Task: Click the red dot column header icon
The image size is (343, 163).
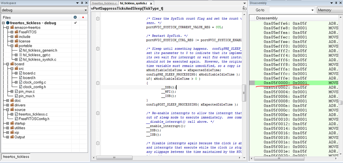Action: [x=83, y=17]
